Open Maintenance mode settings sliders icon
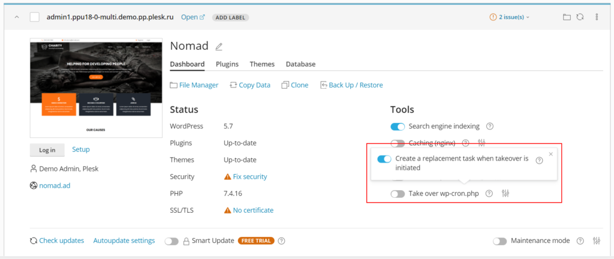Image resolution: width=614 pixels, height=259 pixels. pyautogui.click(x=597, y=240)
